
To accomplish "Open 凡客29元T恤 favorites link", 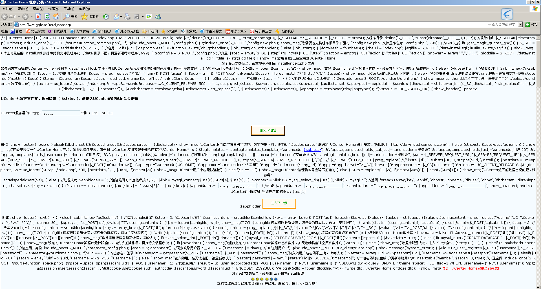I will point(127,31).
